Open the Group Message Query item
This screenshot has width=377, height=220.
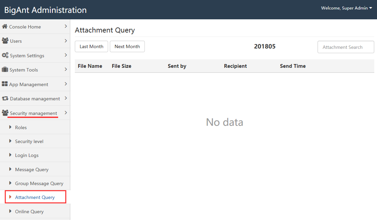click(39, 183)
